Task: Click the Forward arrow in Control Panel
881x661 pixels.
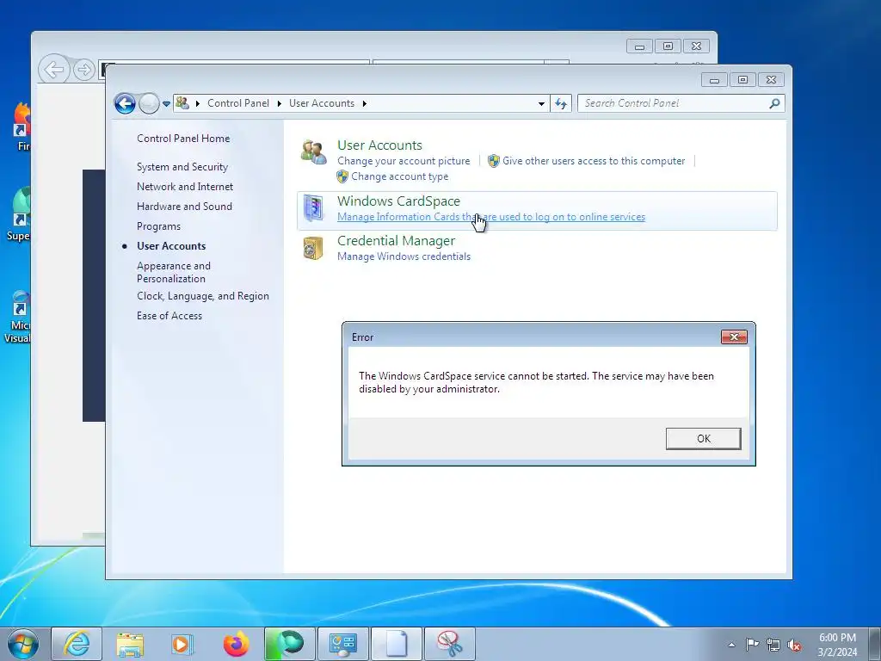Action: pos(149,103)
